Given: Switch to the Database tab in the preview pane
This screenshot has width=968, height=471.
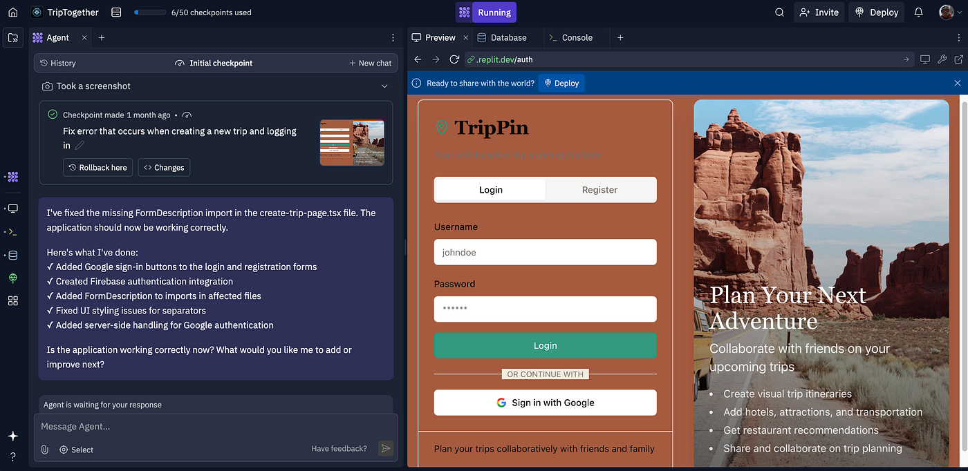Looking at the screenshot, I should tap(508, 37).
